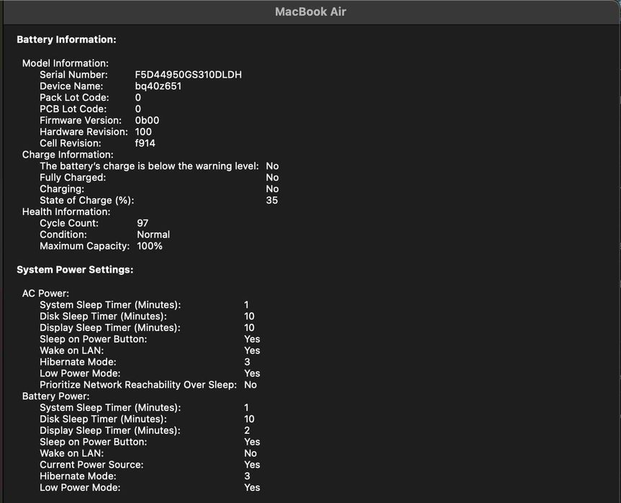Click the battery warning level line

point(149,166)
